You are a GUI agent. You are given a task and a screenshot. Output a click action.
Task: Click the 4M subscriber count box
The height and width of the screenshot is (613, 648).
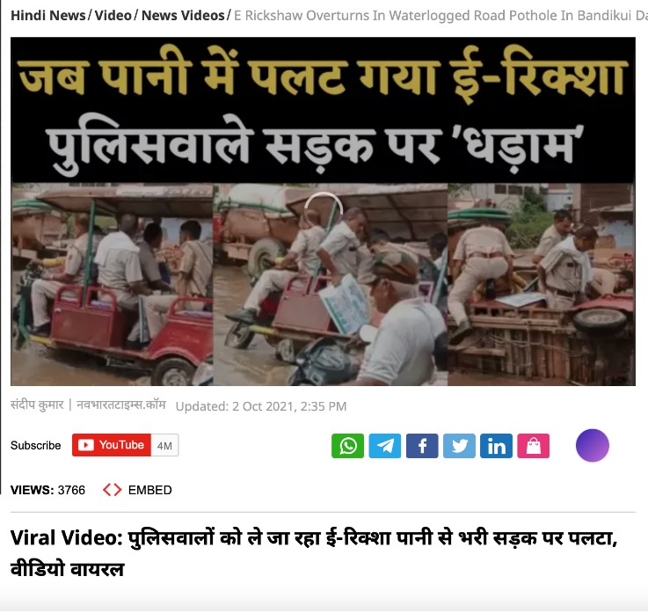(164, 445)
